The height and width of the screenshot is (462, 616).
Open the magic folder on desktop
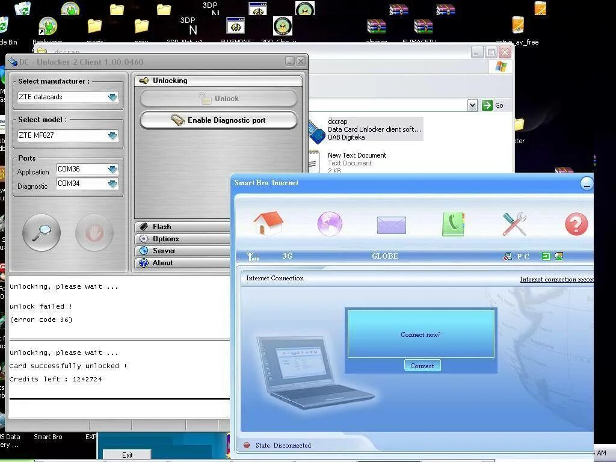pyautogui.click(x=94, y=26)
